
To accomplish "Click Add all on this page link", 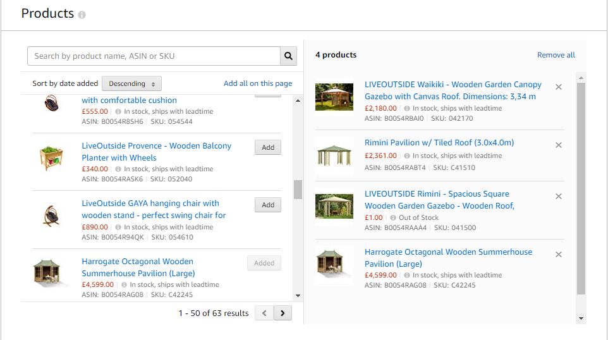I will click(258, 83).
